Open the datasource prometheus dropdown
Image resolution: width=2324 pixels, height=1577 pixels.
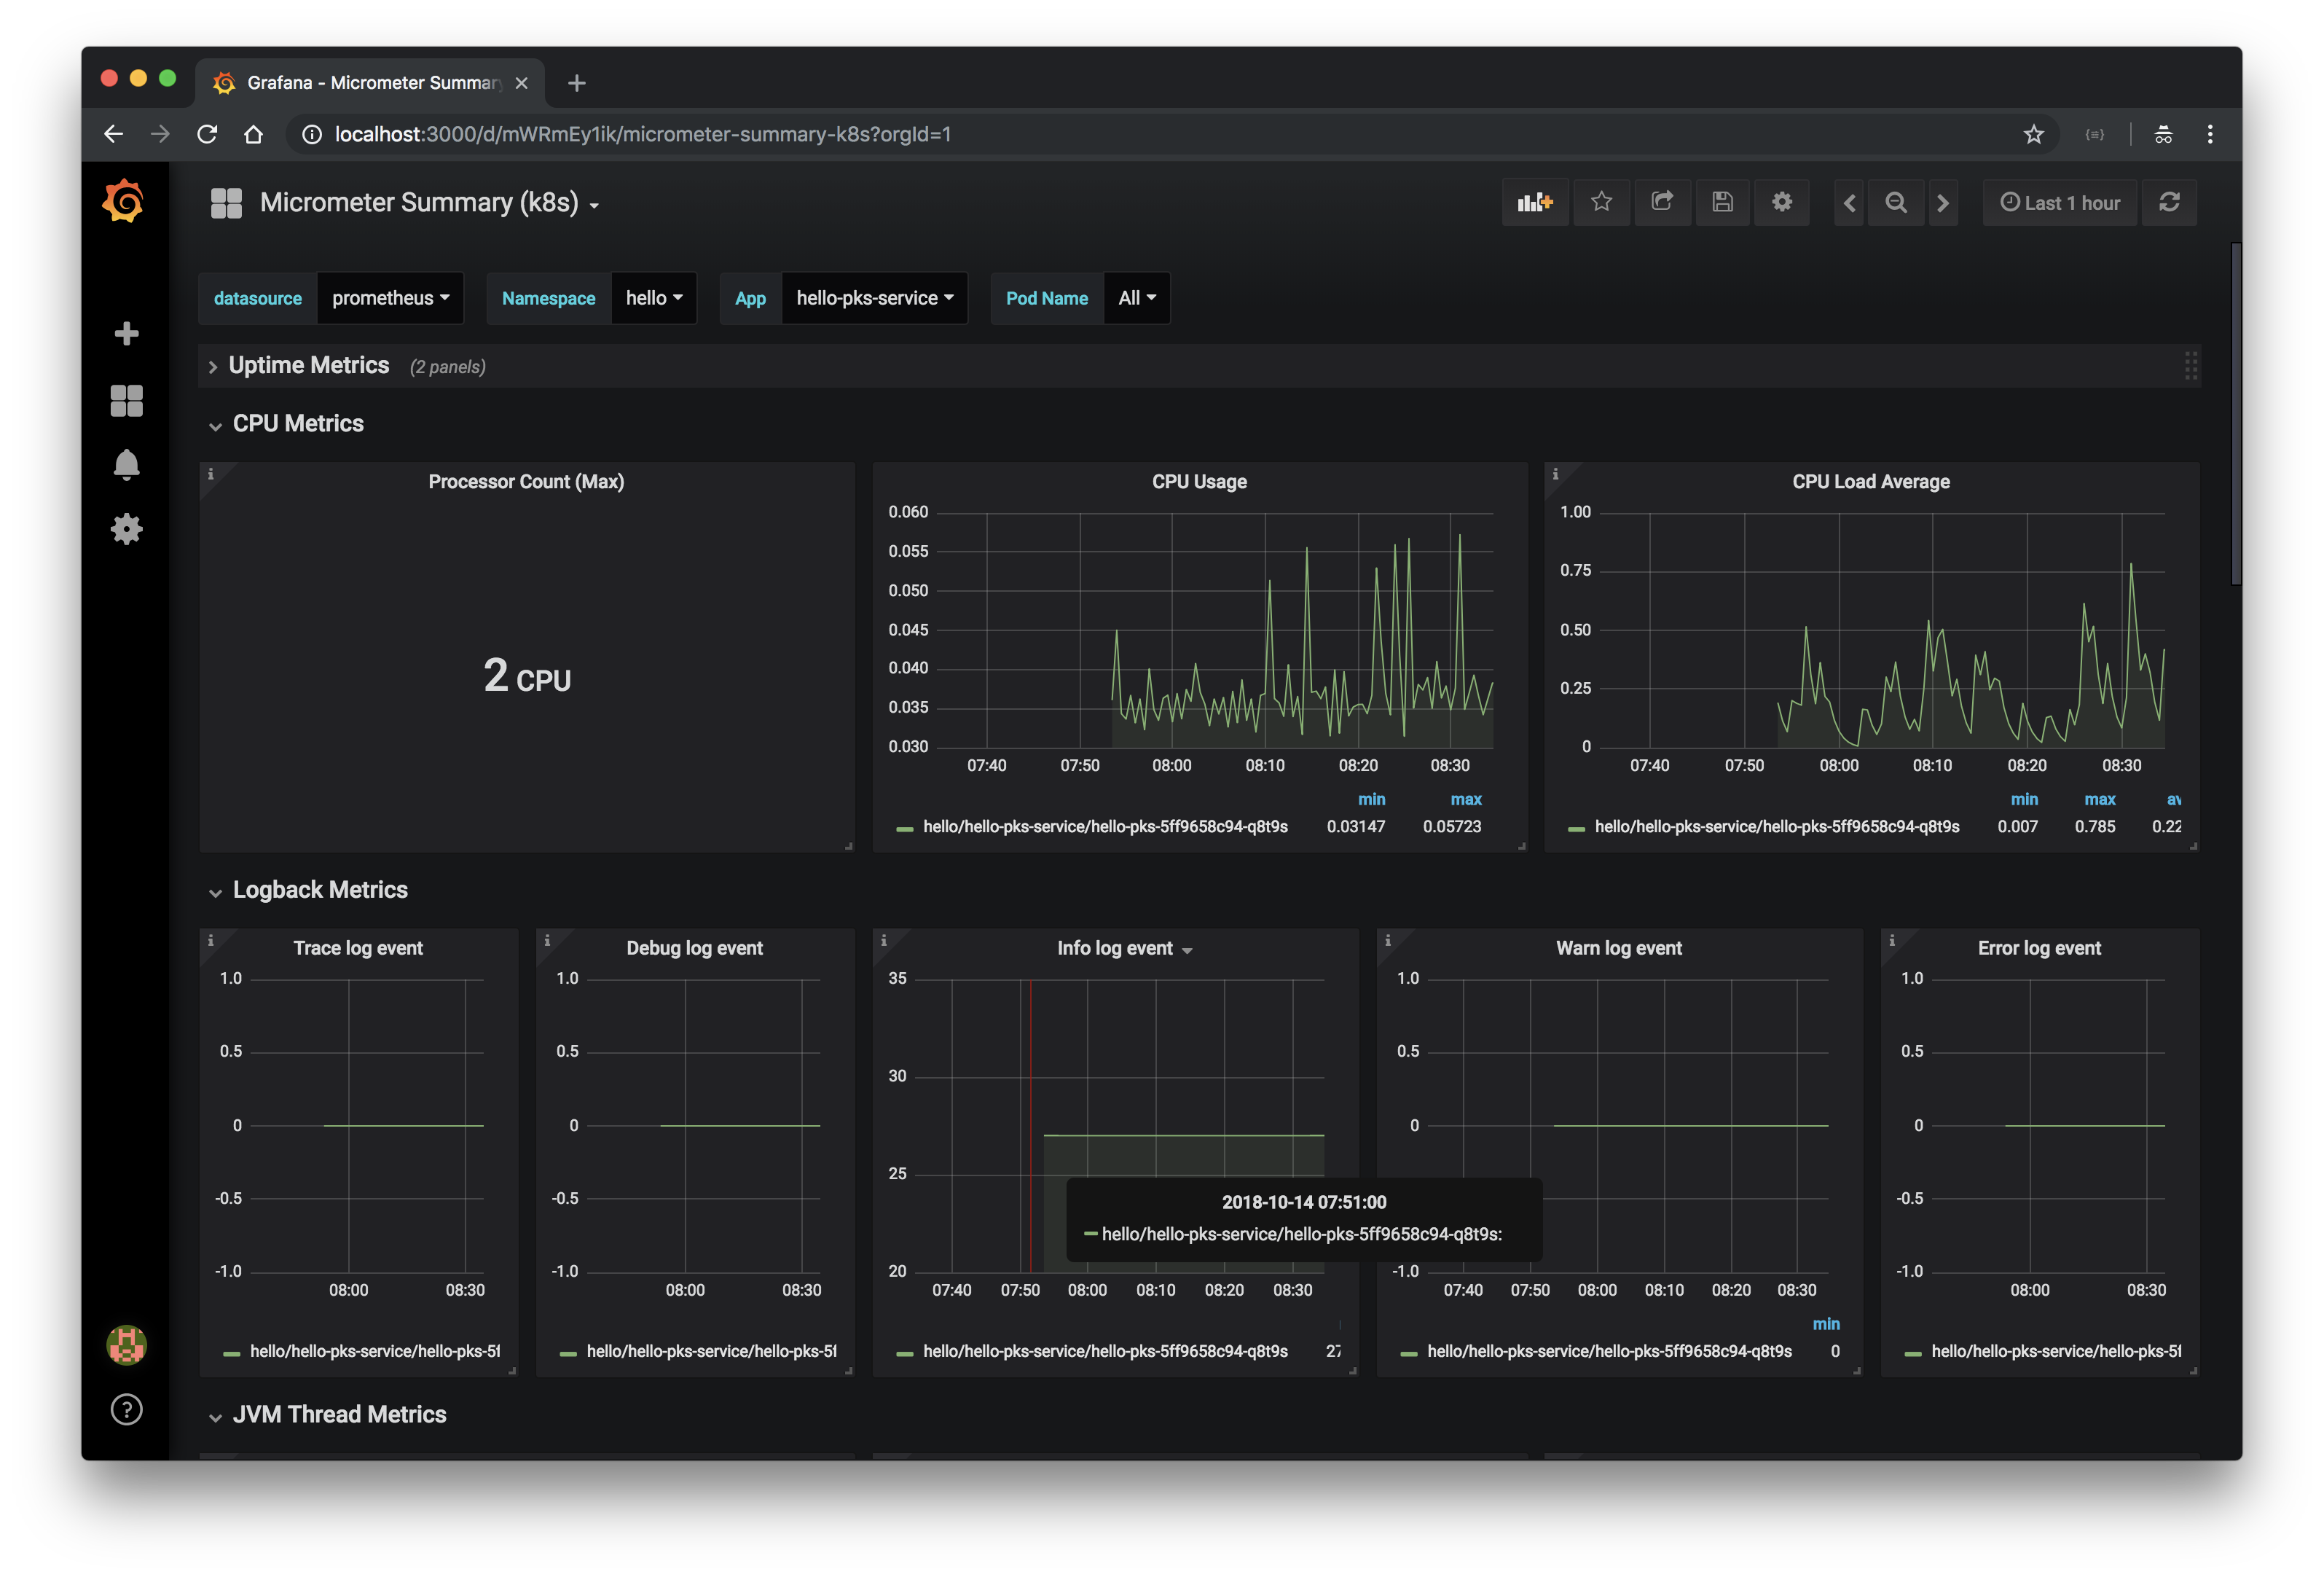pos(390,298)
